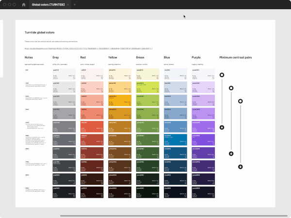Screen dimensions: 291x218
Task: Pick the darkest grey swatch
Action: point(64,192)
